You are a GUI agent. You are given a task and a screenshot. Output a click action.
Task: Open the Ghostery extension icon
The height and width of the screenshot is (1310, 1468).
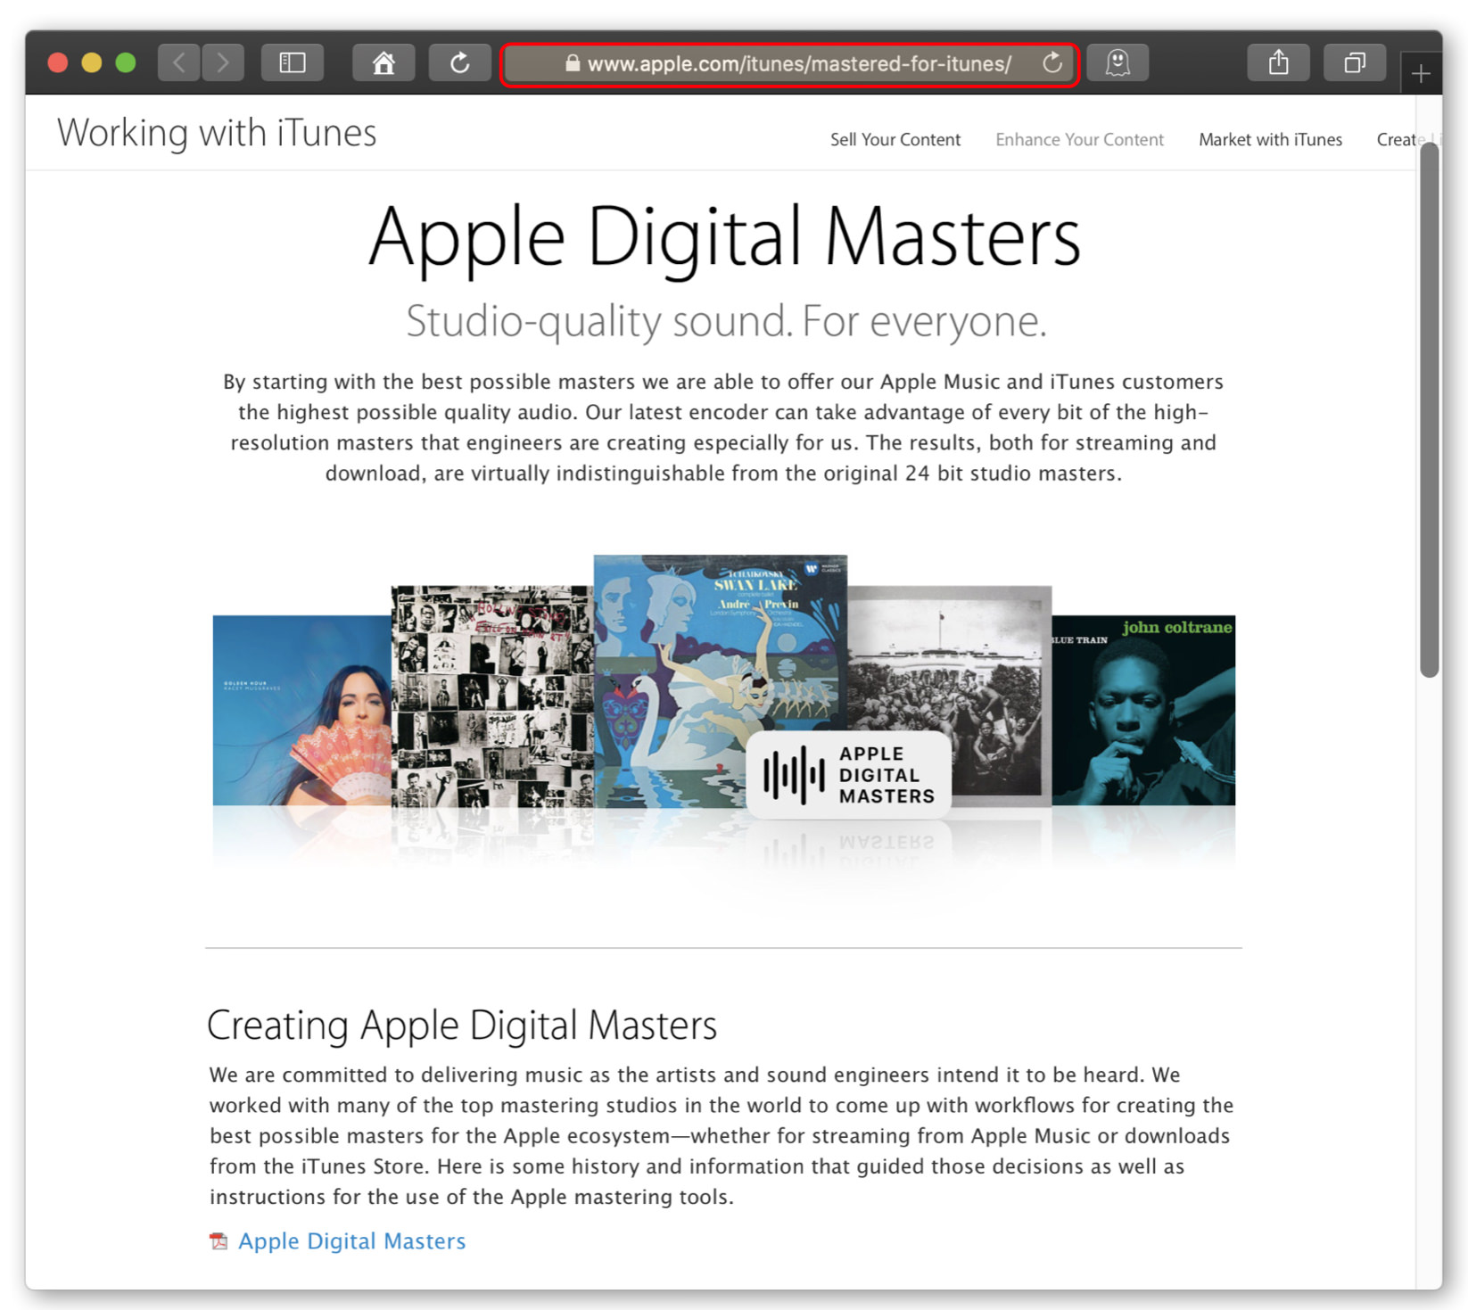pyautogui.click(x=1117, y=63)
